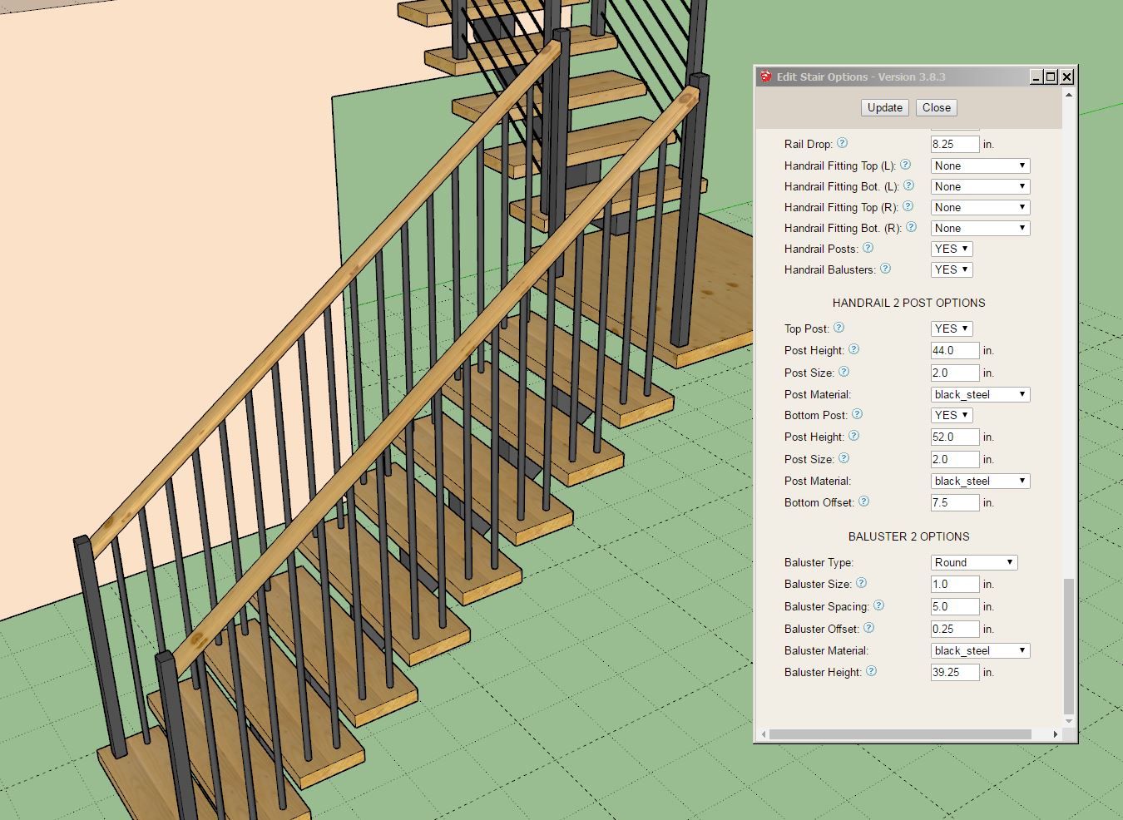The width and height of the screenshot is (1123, 820).
Task: Open help for Handrail Posts
Action: (x=868, y=248)
